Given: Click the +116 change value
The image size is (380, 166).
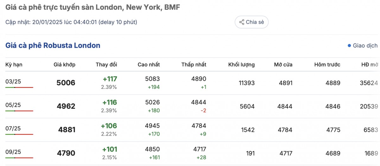Looking at the screenshot, I should pos(110,102).
